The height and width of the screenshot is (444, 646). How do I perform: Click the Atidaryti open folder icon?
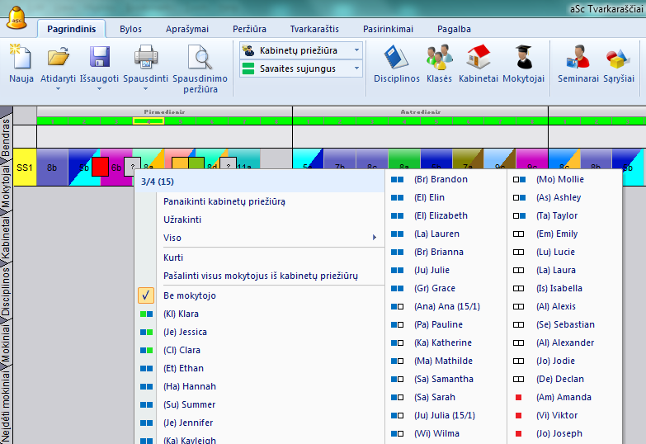[58, 58]
